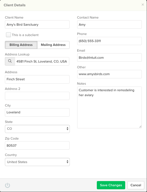Close the Client Details dialog
Viewport: 147px width, 192px height.
click(x=143, y=5)
